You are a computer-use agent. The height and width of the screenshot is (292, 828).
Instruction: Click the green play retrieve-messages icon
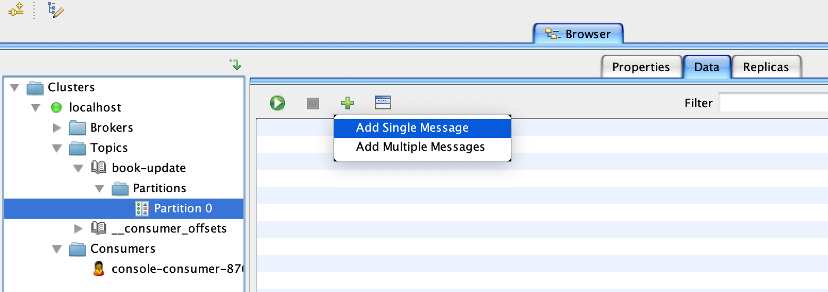coord(277,102)
